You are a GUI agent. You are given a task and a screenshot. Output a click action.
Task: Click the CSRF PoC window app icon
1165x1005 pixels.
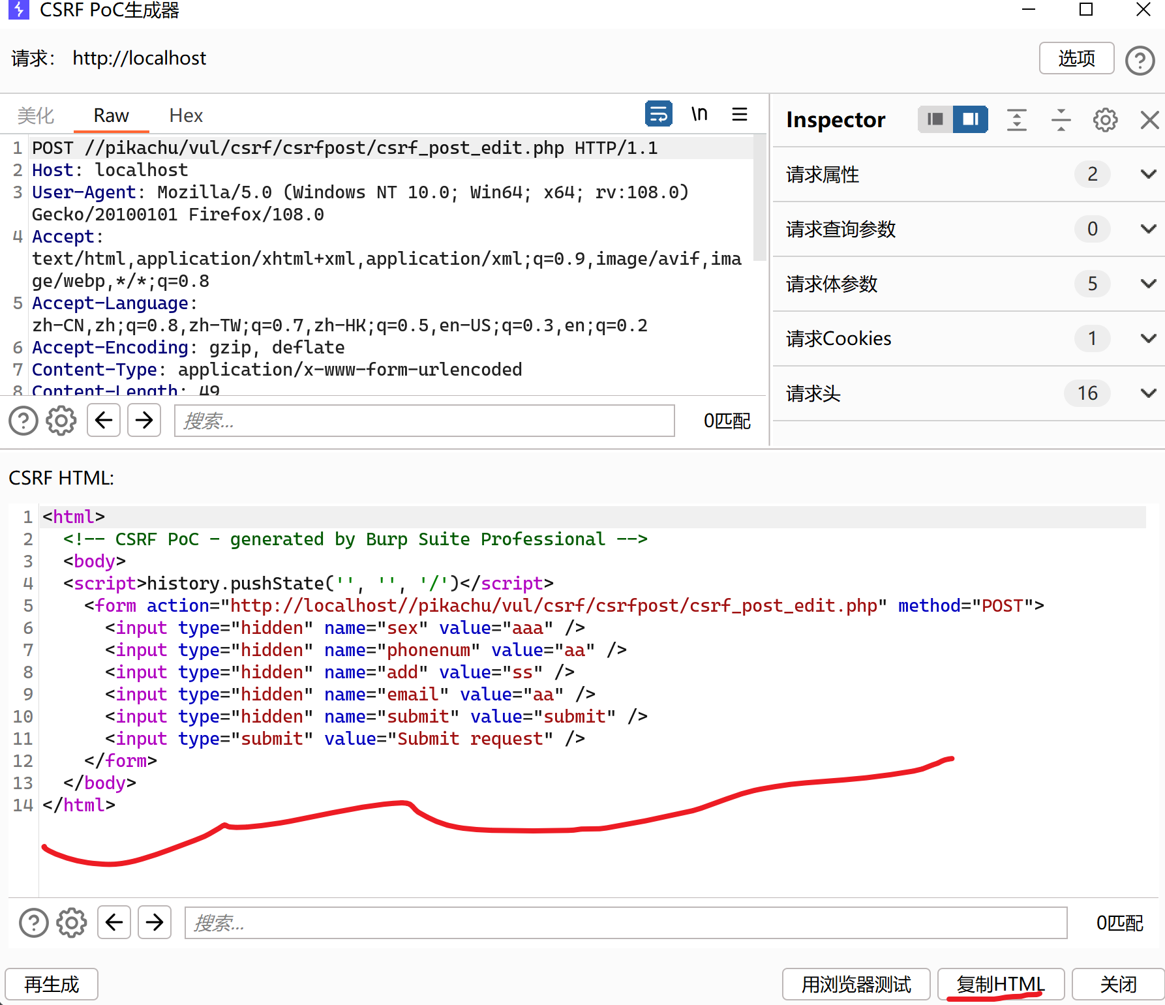19,9
